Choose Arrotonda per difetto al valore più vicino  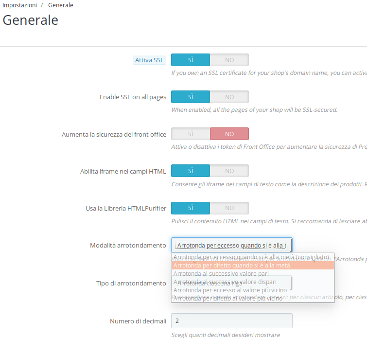click(253, 299)
